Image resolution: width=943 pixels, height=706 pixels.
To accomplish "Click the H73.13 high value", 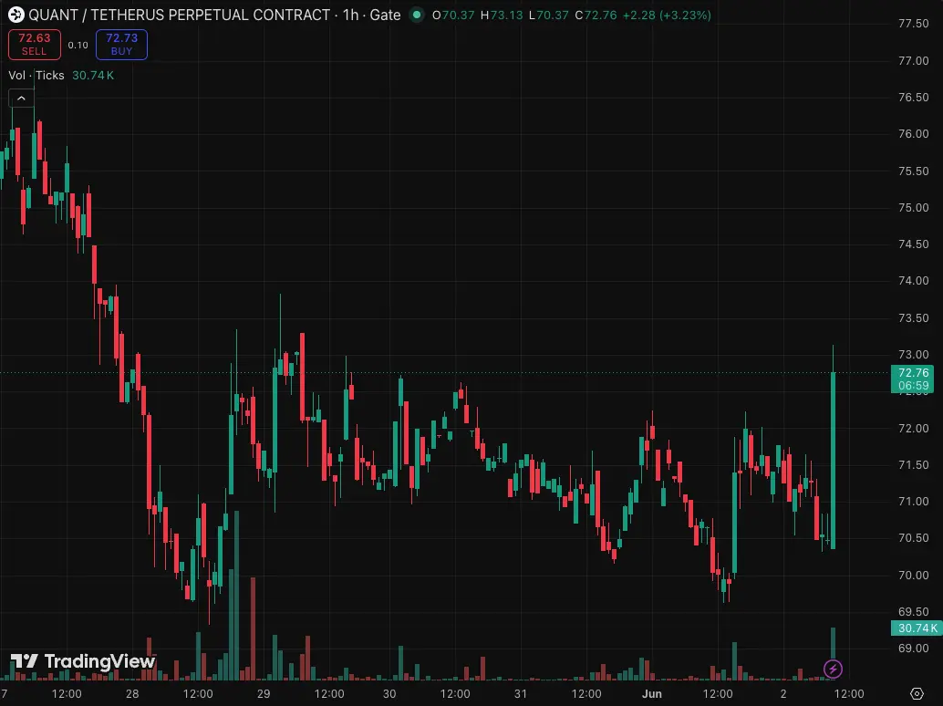I will point(502,15).
